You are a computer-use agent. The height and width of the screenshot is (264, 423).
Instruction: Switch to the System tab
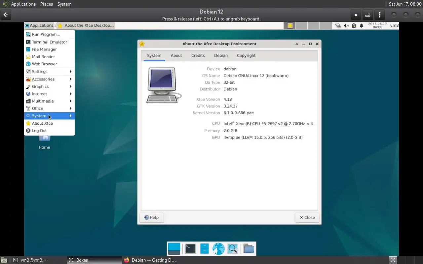[x=154, y=55]
